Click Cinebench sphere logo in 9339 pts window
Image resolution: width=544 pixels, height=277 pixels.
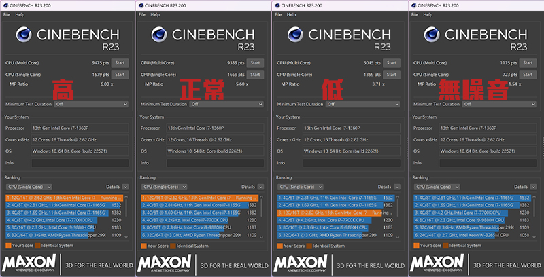point(159,35)
